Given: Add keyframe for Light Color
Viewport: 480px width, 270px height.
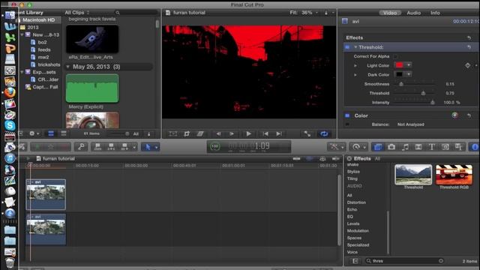Looking at the screenshot, I should tap(467, 65).
